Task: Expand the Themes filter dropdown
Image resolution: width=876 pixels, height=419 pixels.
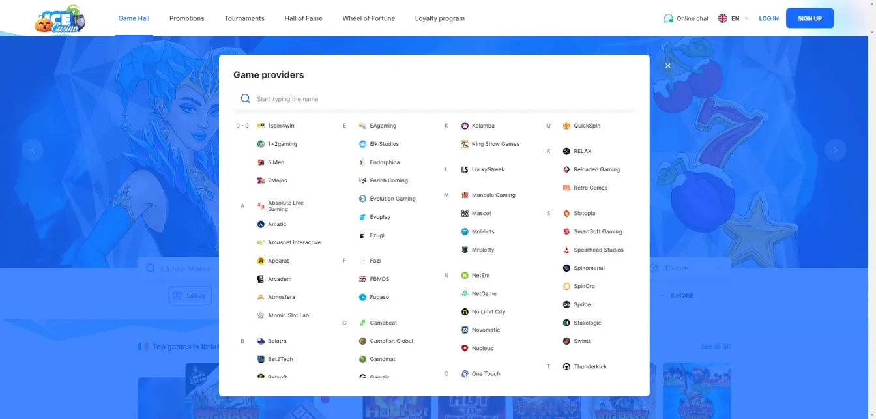Action: point(689,268)
